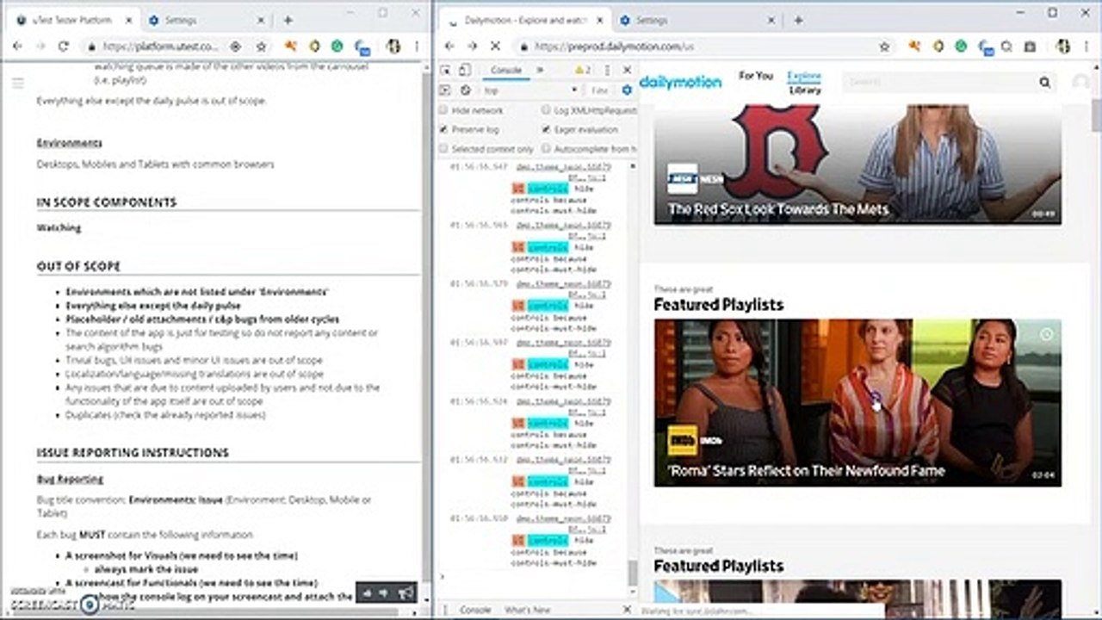Viewport: 1102px width, 620px height.
Task: Enable the Autocomplete from history checkbox
Action: 547,149
